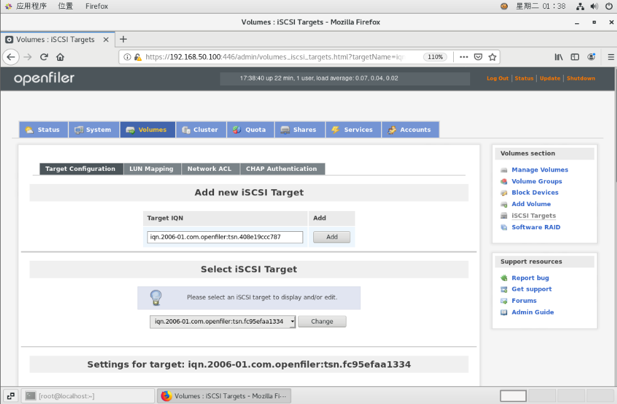Click the Manage Volumes sidebar icon
This screenshot has height=404, width=617.
pyautogui.click(x=503, y=170)
